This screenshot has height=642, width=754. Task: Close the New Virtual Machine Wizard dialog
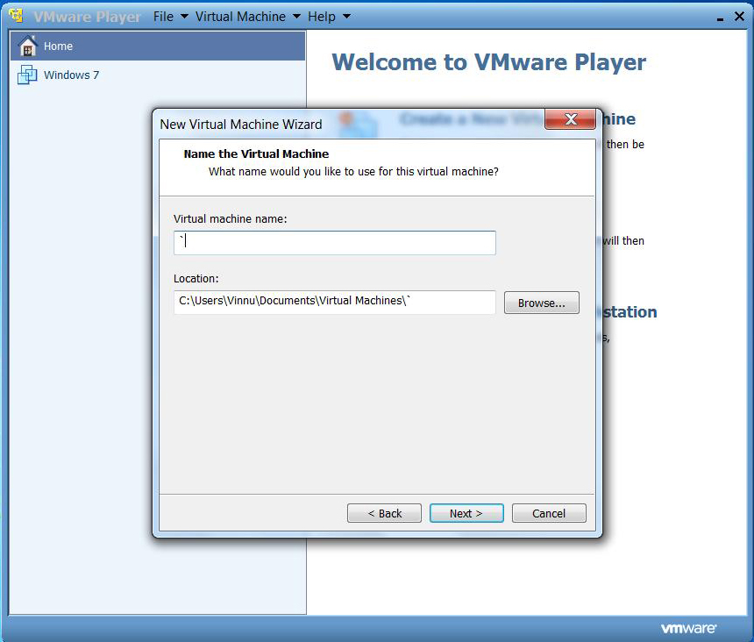570,118
